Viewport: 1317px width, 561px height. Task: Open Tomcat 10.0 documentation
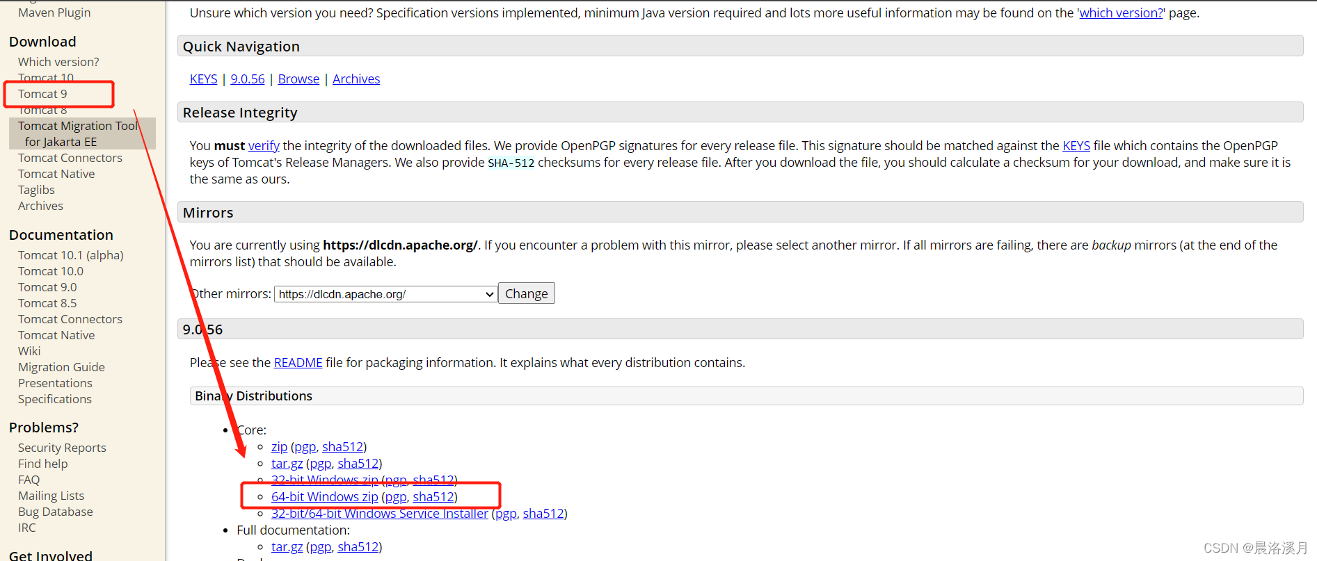point(51,271)
